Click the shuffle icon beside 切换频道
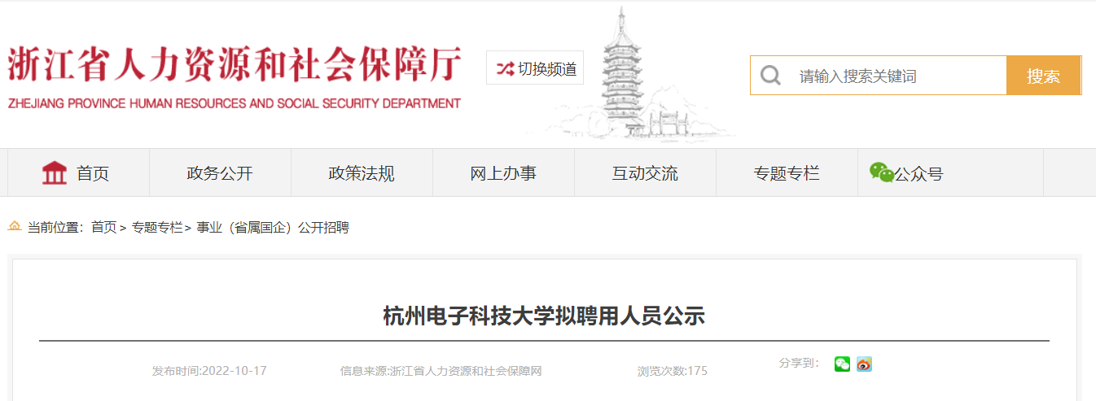The image size is (1096, 401). coord(505,68)
